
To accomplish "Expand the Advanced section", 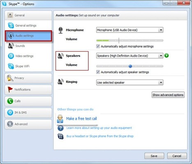I will (x=28, y=124).
